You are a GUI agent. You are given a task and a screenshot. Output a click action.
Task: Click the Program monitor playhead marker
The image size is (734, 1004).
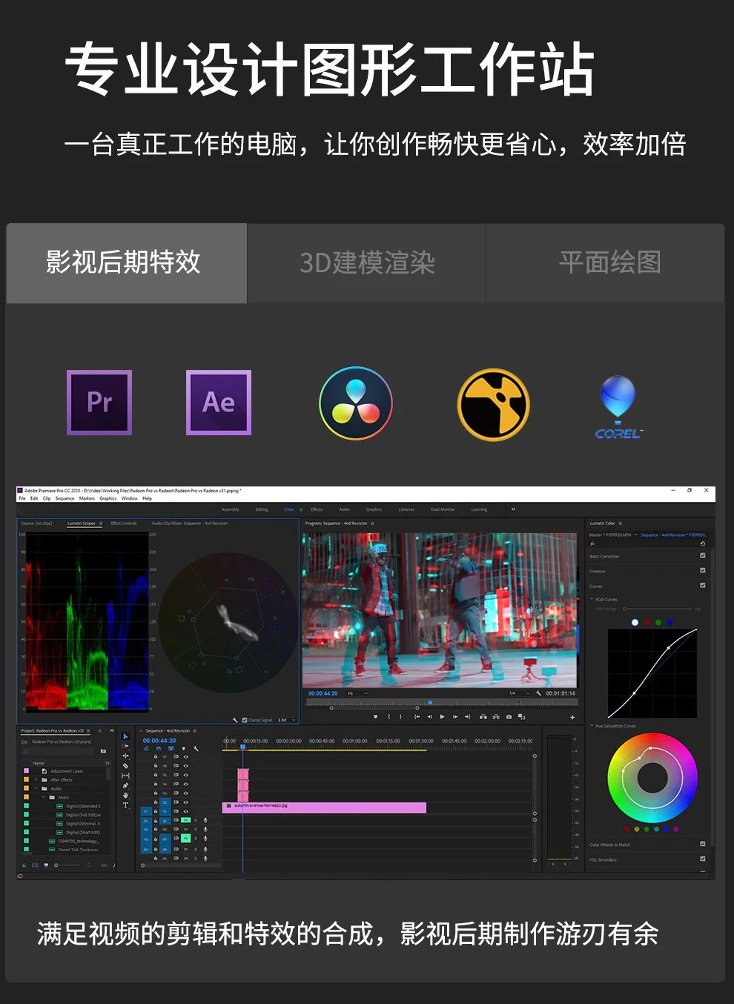coord(430,702)
